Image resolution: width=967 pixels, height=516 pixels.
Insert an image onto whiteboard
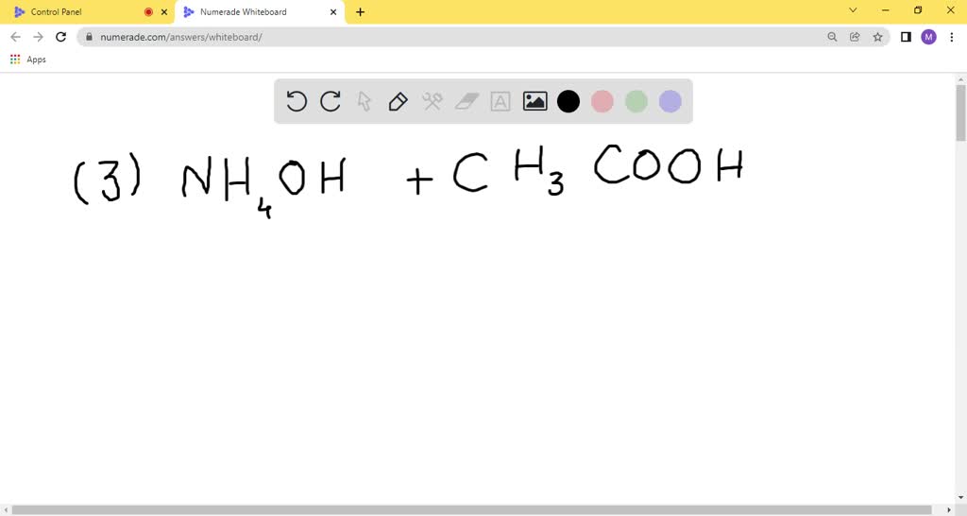[534, 101]
